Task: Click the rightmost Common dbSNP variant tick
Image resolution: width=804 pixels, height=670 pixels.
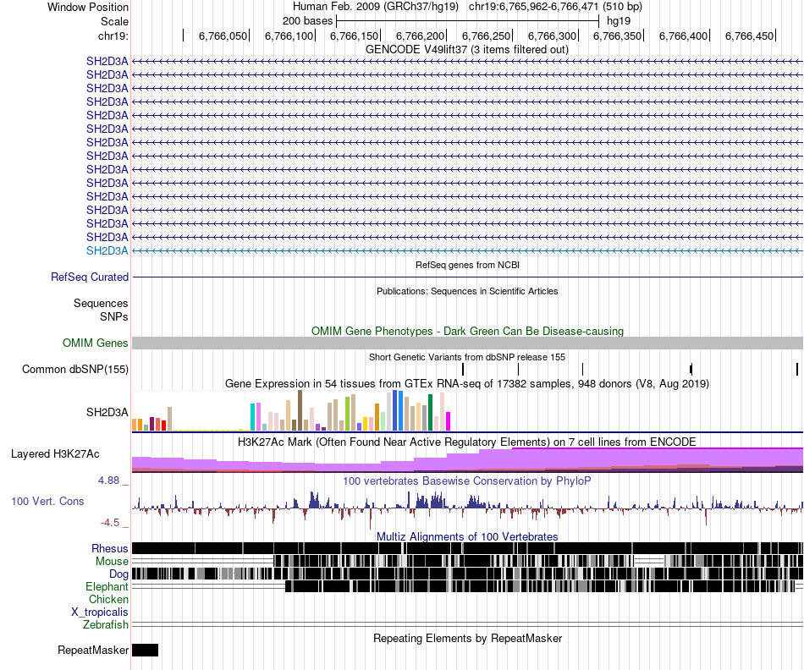Action: [797, 369]
